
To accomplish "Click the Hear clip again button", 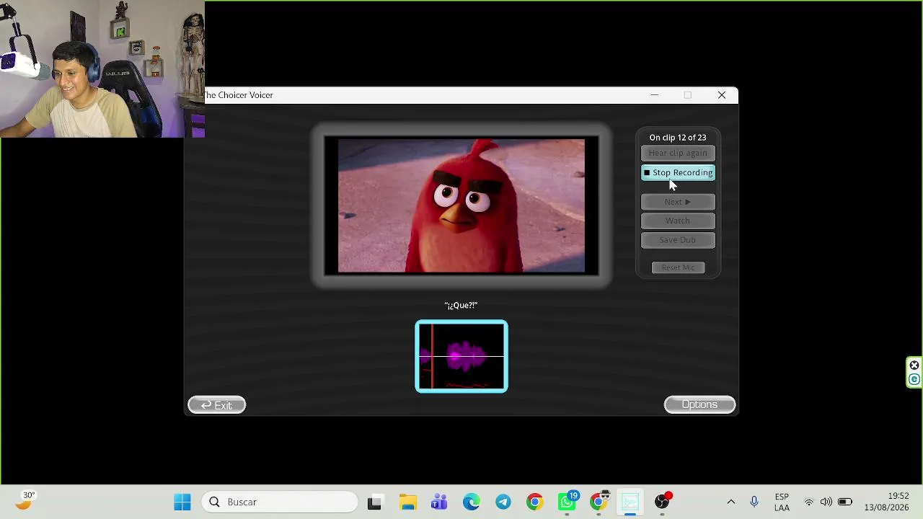I will tap(678, 153).
